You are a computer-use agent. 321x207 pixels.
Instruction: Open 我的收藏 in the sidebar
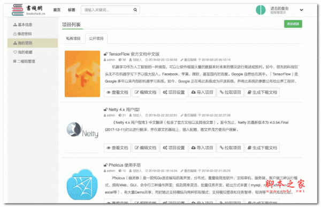click(x=22, y=52)
